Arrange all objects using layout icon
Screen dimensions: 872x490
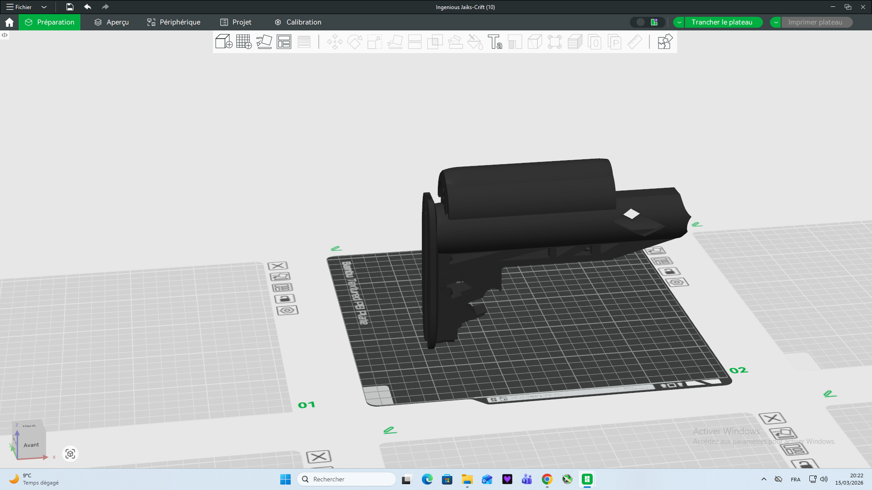pyautogui.click(x=284, y=42)
